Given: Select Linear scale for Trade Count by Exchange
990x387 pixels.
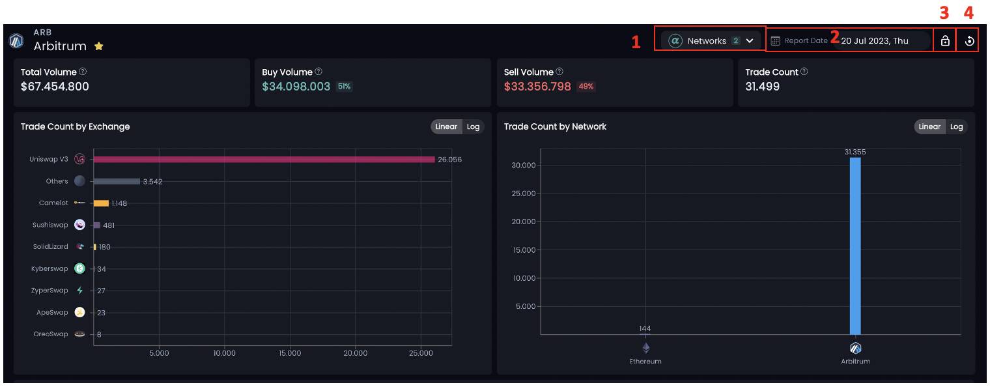Looking at the screenshot, I should [446, 126].
